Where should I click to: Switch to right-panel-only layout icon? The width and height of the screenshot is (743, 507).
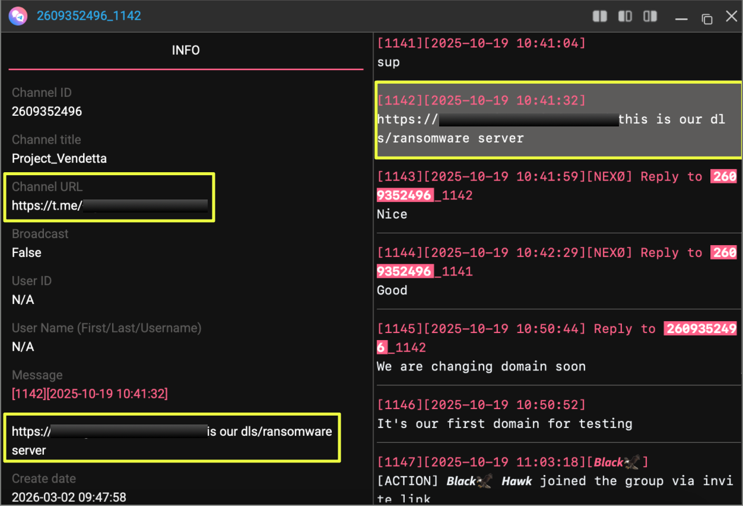click(x=650, y=17)
